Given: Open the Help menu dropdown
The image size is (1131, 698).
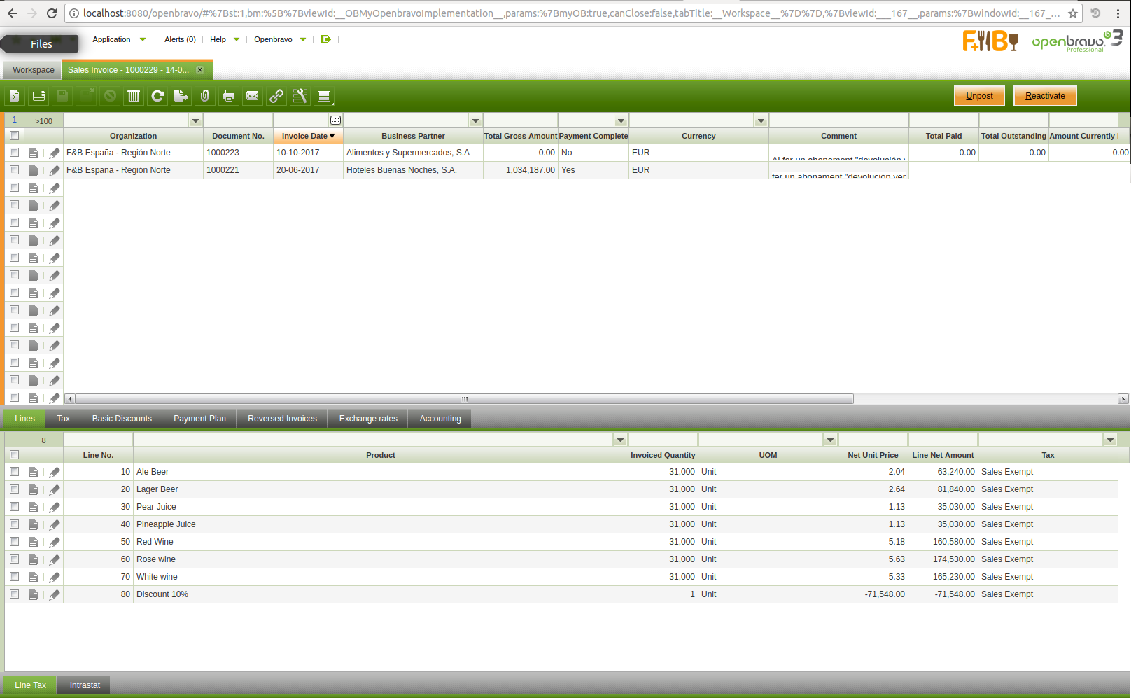Looking at the screenshot, I should point(225,39).
